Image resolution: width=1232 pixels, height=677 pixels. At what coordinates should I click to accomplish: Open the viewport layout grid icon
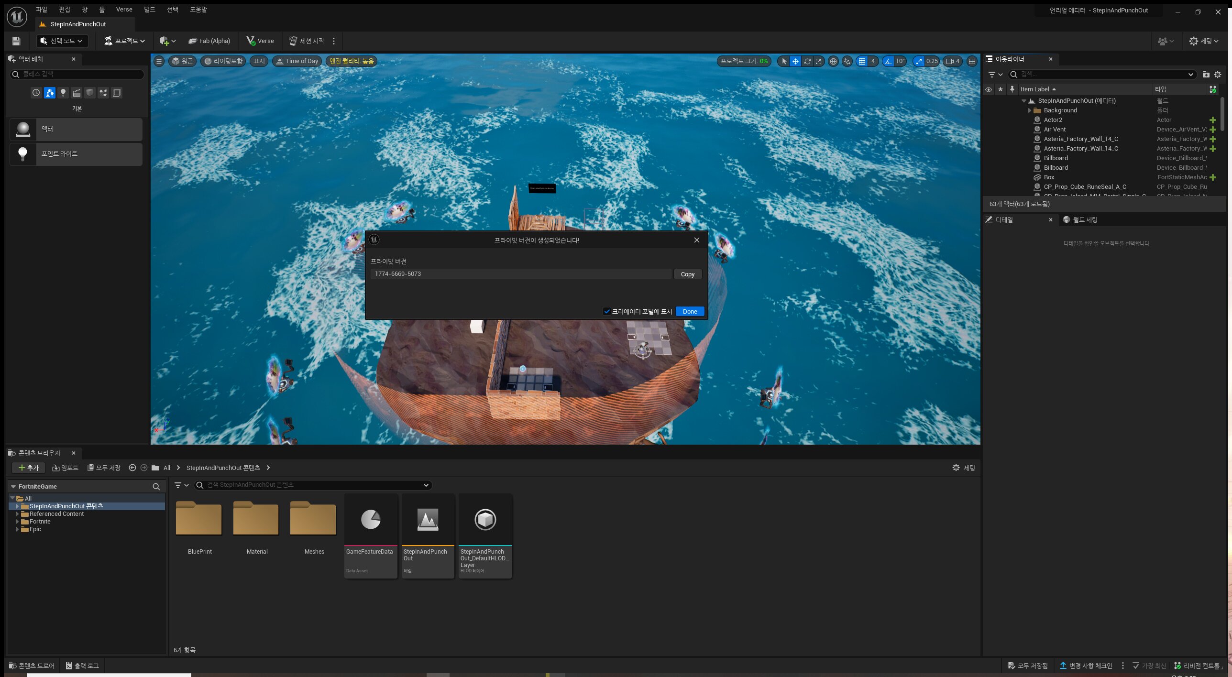click(x=972, y=61)
